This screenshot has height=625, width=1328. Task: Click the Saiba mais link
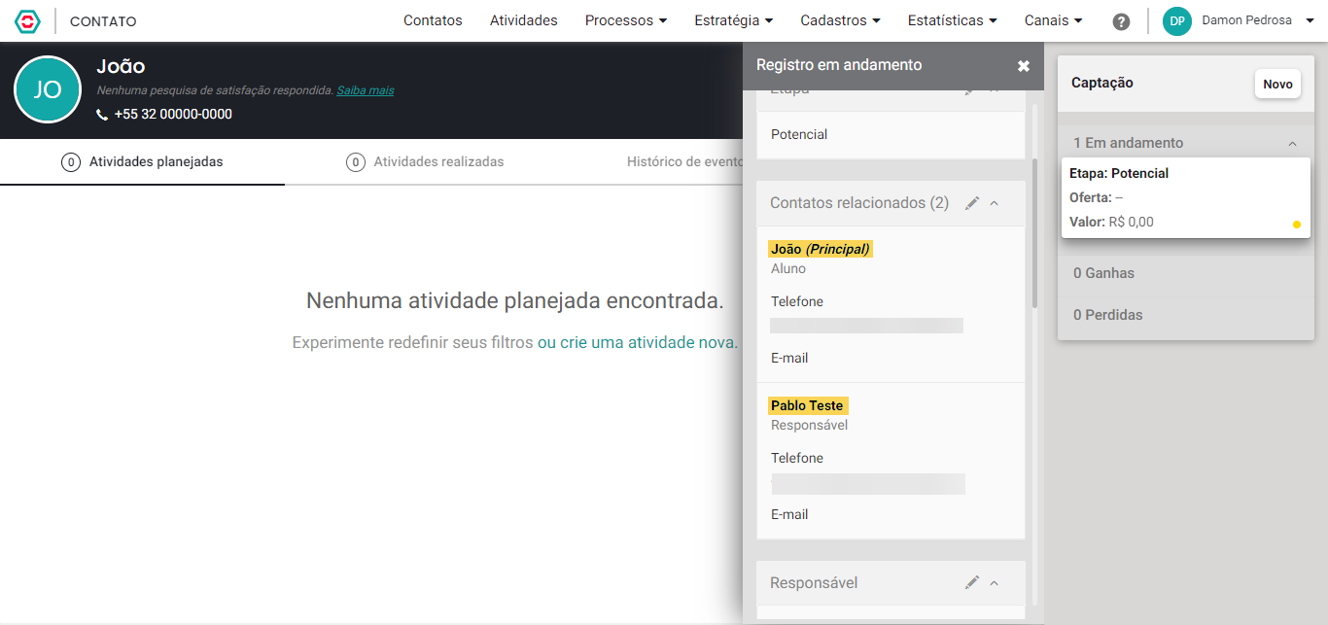pyautogui.click(x=366, y=90)
